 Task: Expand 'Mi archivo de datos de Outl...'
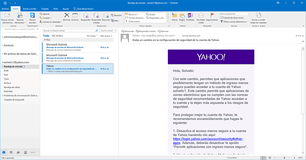(x=3, y=54)
